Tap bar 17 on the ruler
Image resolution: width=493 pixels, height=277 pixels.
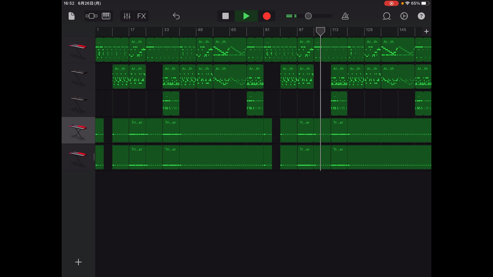(x=132, y=30)
